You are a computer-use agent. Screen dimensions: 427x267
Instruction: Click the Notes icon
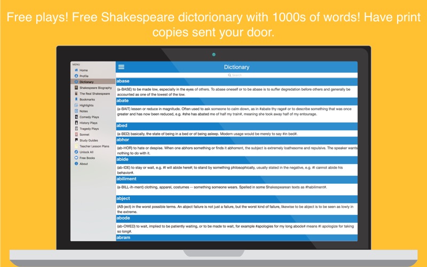click(x=76, y=111)
